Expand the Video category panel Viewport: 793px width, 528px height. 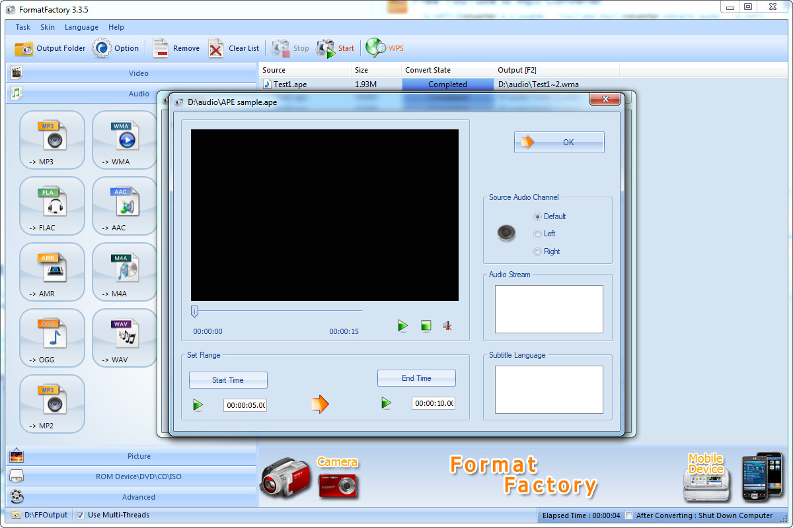pos(131,73)
